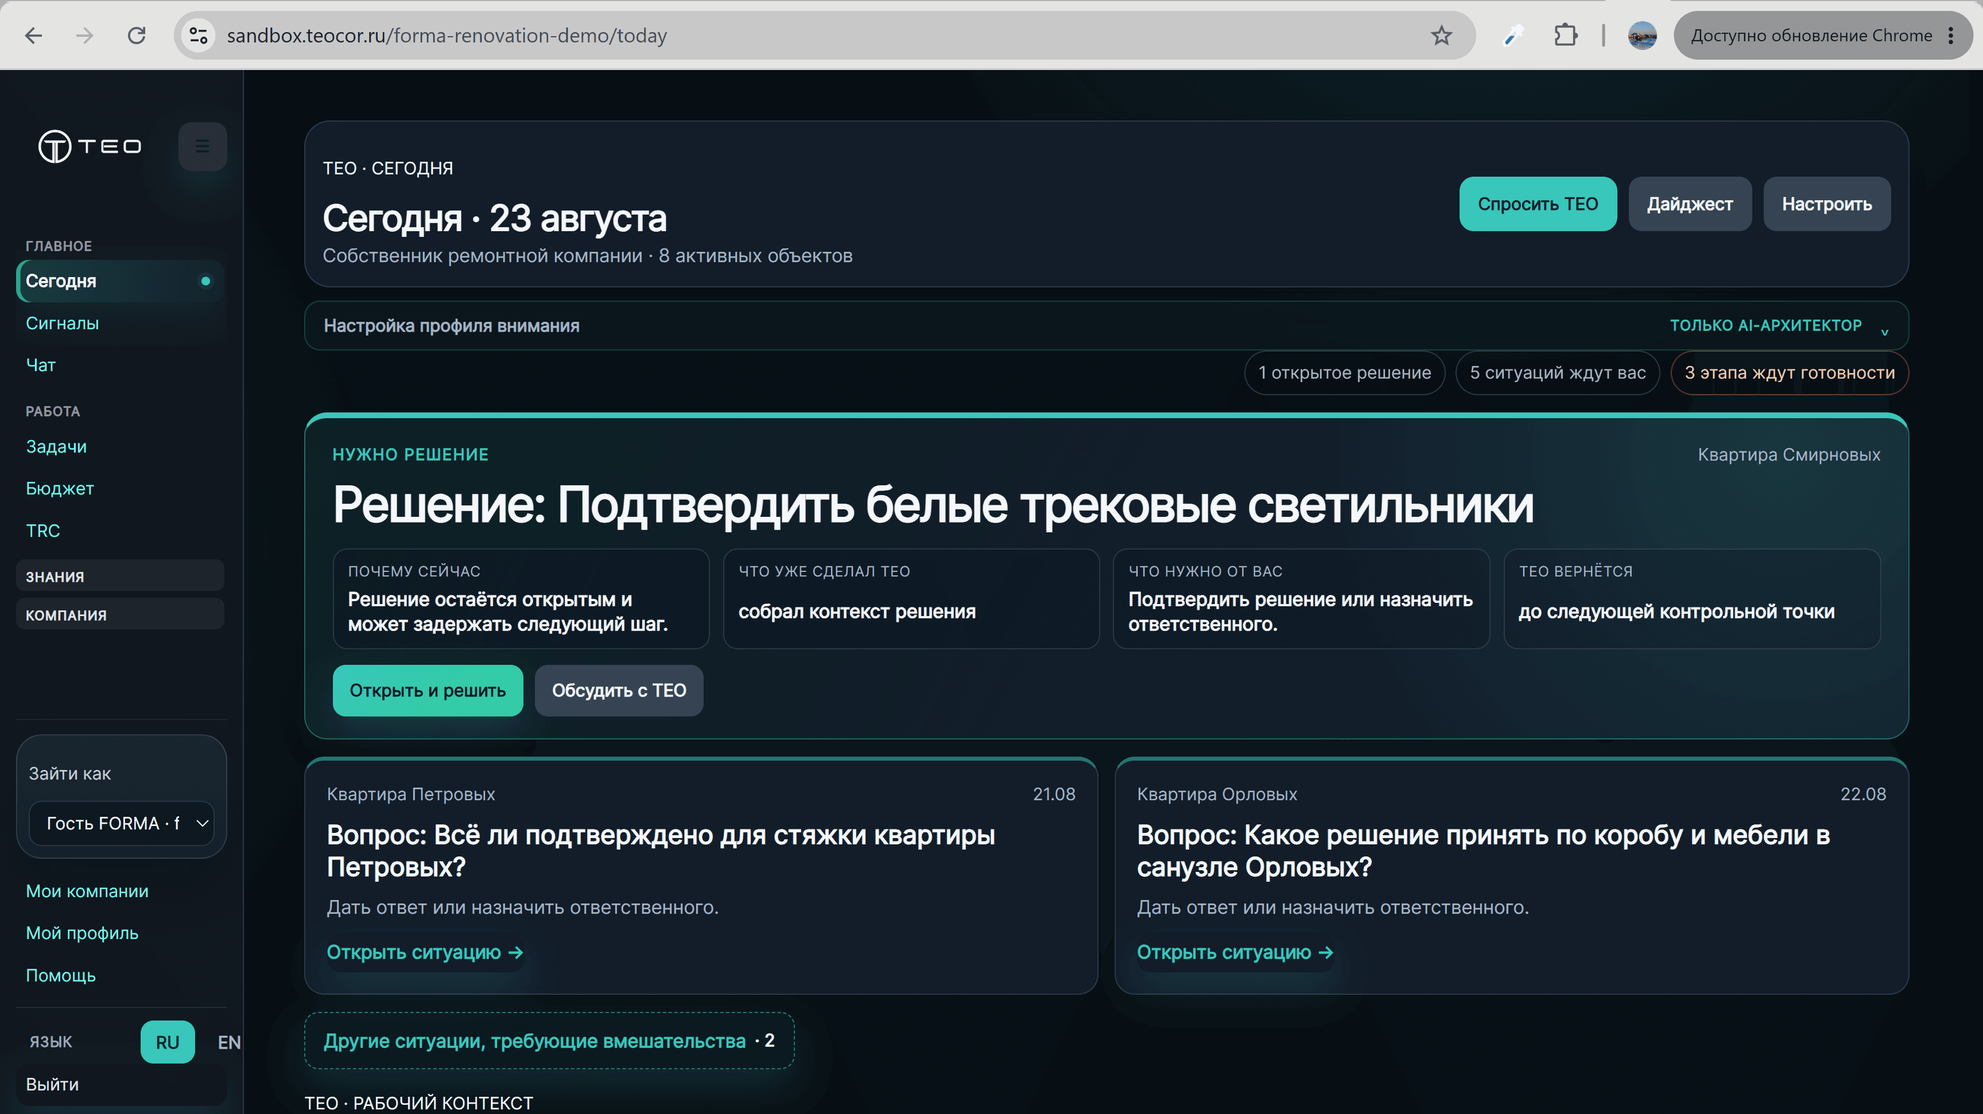Reload the page with refresh icon

point(137,36)
